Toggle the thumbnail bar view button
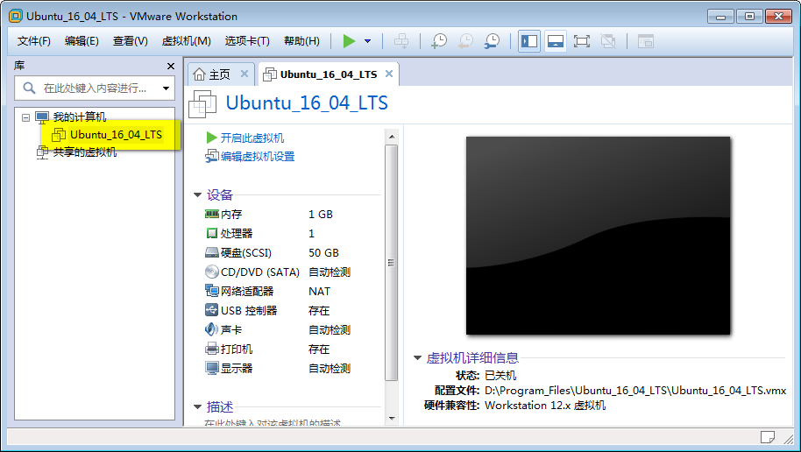 (556, 41)
